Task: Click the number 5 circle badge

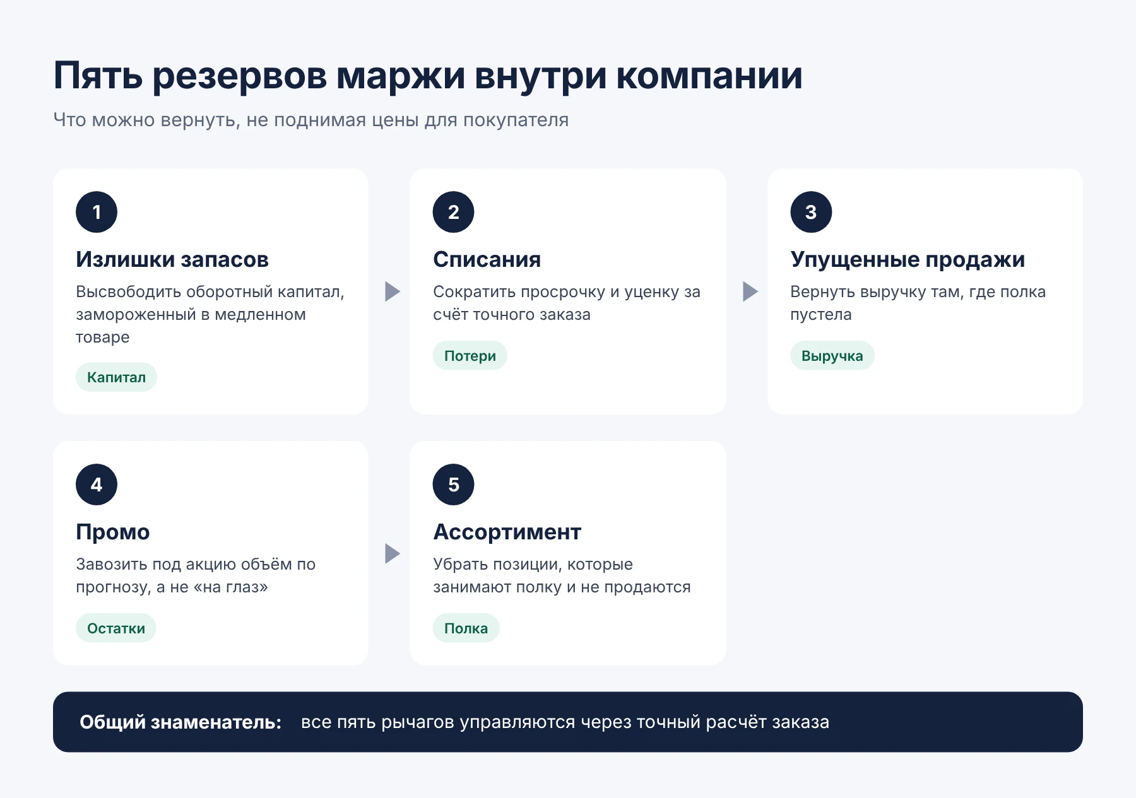Action: (453, 484)
